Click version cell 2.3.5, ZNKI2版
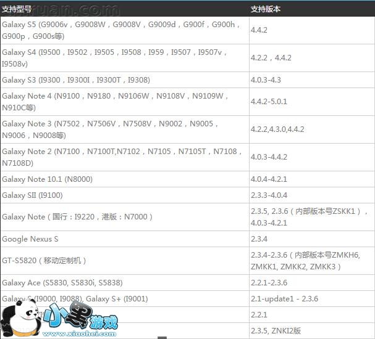 click(x=312, y=330)
